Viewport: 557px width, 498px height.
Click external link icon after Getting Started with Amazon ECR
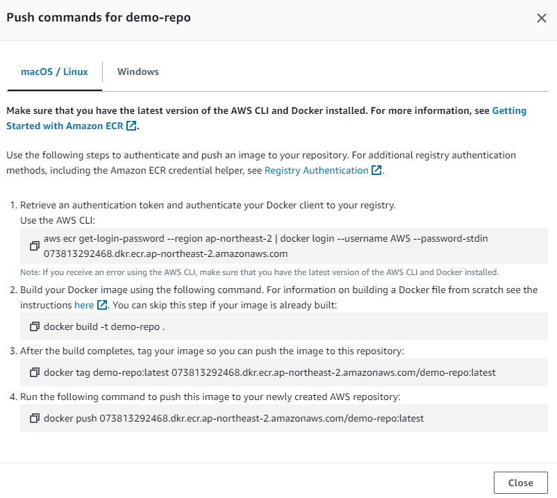131,126
